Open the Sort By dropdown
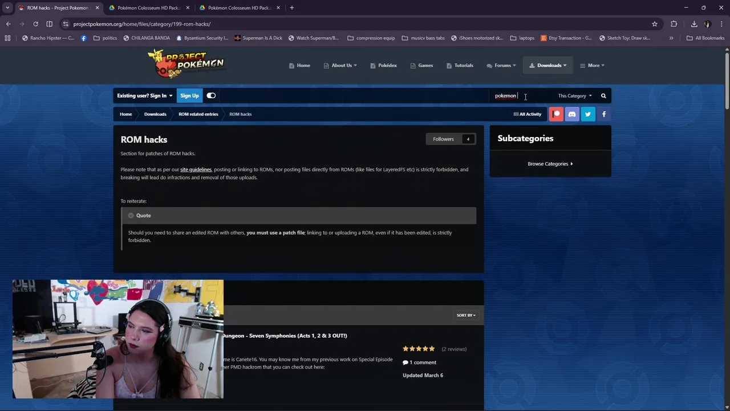The width and height of the screenshot is (730, 411). click(x=466, y=315)
